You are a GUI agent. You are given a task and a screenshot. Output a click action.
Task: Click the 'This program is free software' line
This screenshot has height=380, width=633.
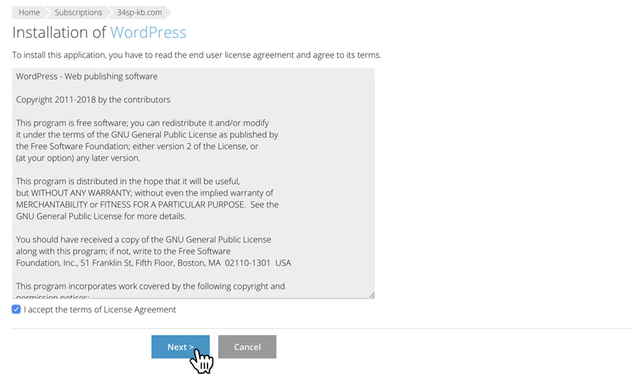pos(143,122)
